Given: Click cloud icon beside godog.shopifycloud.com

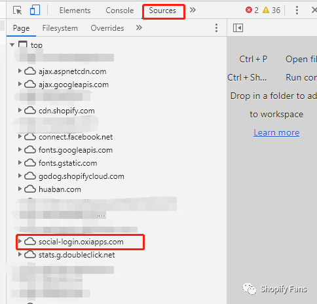Looking at the screenshot, I should coord(30,176).
